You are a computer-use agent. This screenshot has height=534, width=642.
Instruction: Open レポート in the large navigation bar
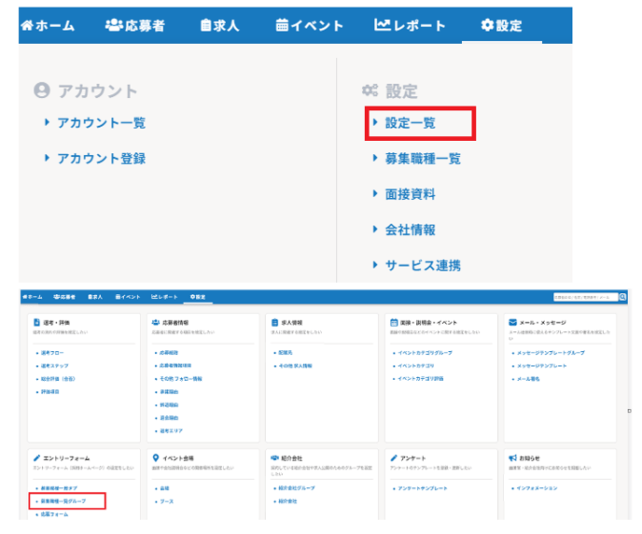[x=410, y=25]
